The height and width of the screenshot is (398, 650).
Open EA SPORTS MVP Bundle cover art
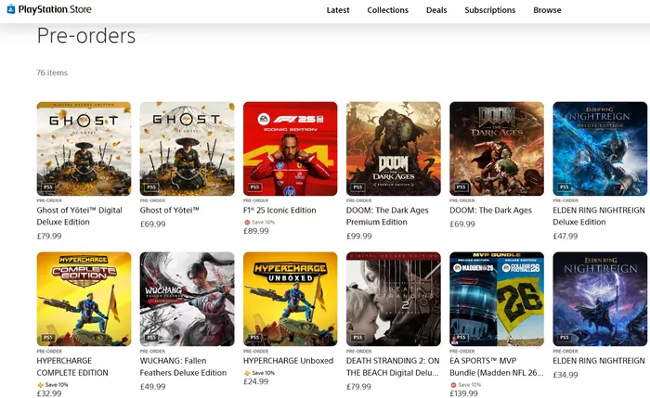coord(497,299)
